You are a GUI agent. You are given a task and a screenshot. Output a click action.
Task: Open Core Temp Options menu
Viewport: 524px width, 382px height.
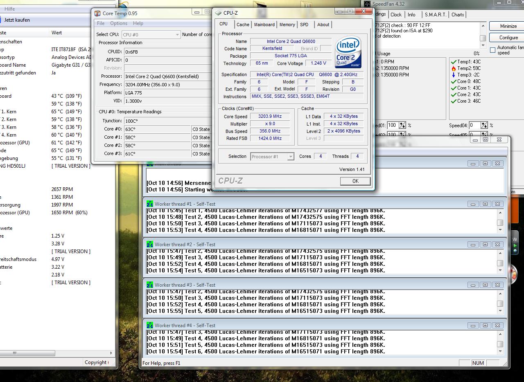tap(119, 23)
